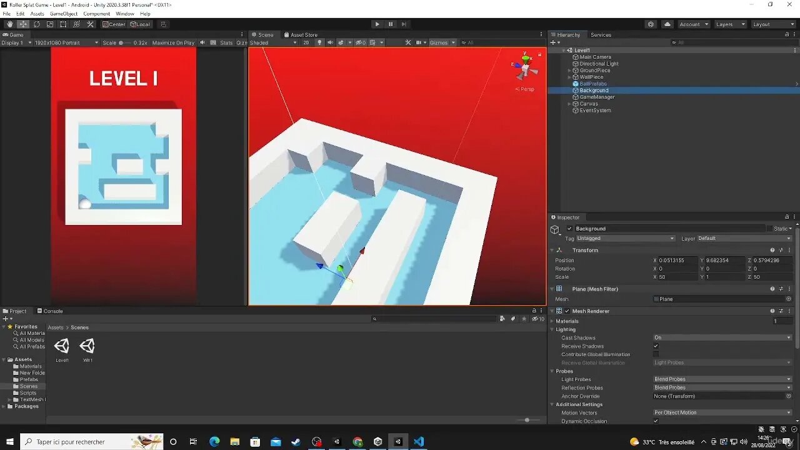Enable Contribute Global Illumination
800x450 pixels.
pos(656,354)
